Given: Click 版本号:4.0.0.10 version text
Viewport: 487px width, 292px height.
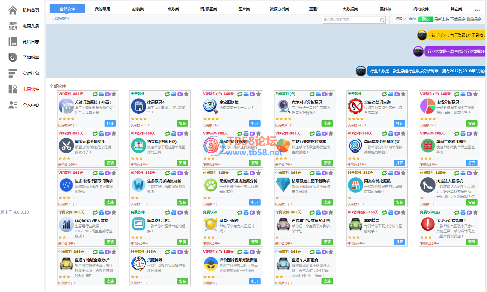Looking at the screenshot, I should (15, 212).
